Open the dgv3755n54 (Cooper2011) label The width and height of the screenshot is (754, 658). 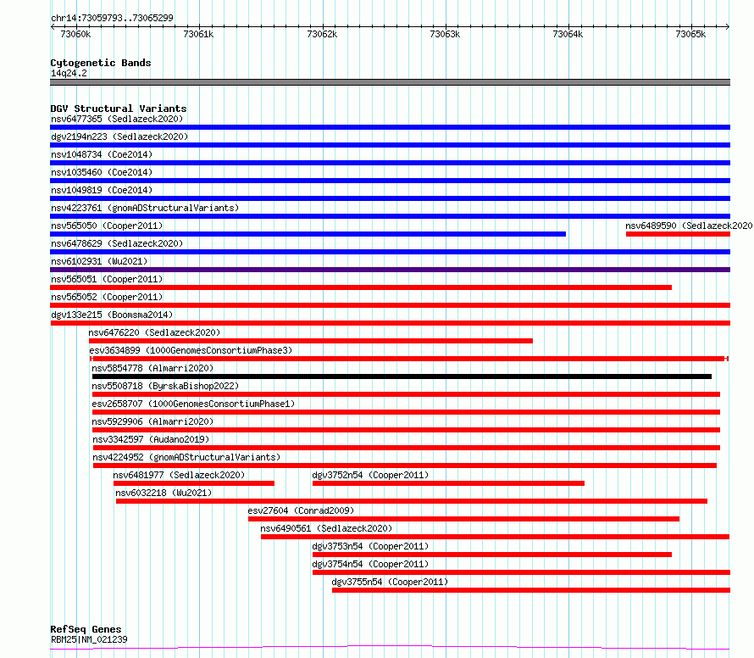point(390,582)
